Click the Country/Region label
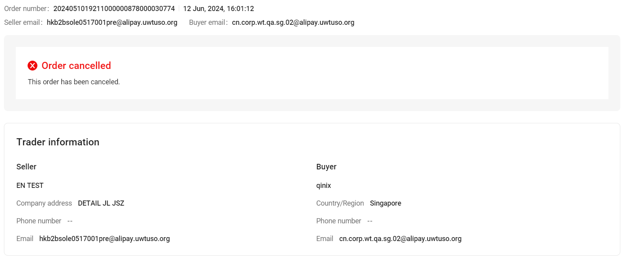The image size is (627, 258). click(x=340, y=203)
